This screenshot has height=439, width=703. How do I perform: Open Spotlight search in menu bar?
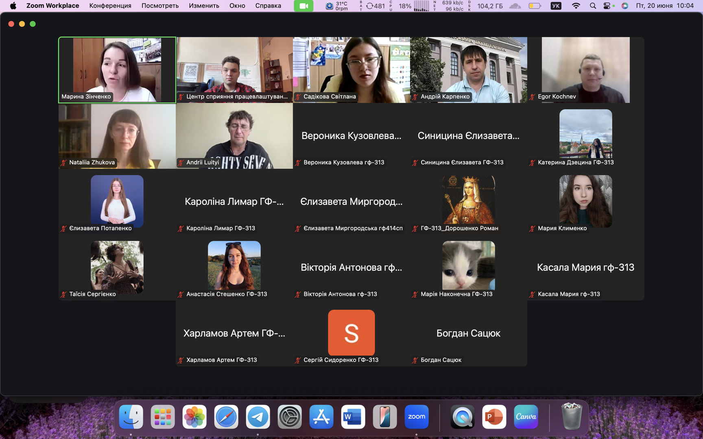pos(593,6)
